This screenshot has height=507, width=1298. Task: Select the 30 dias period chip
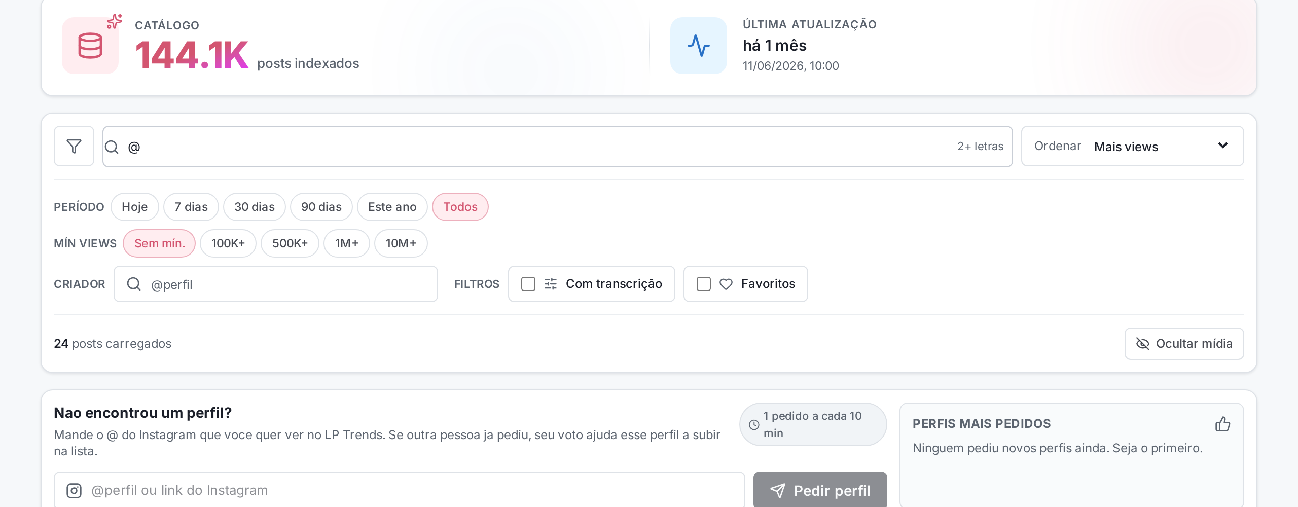(x=255, y=207)
